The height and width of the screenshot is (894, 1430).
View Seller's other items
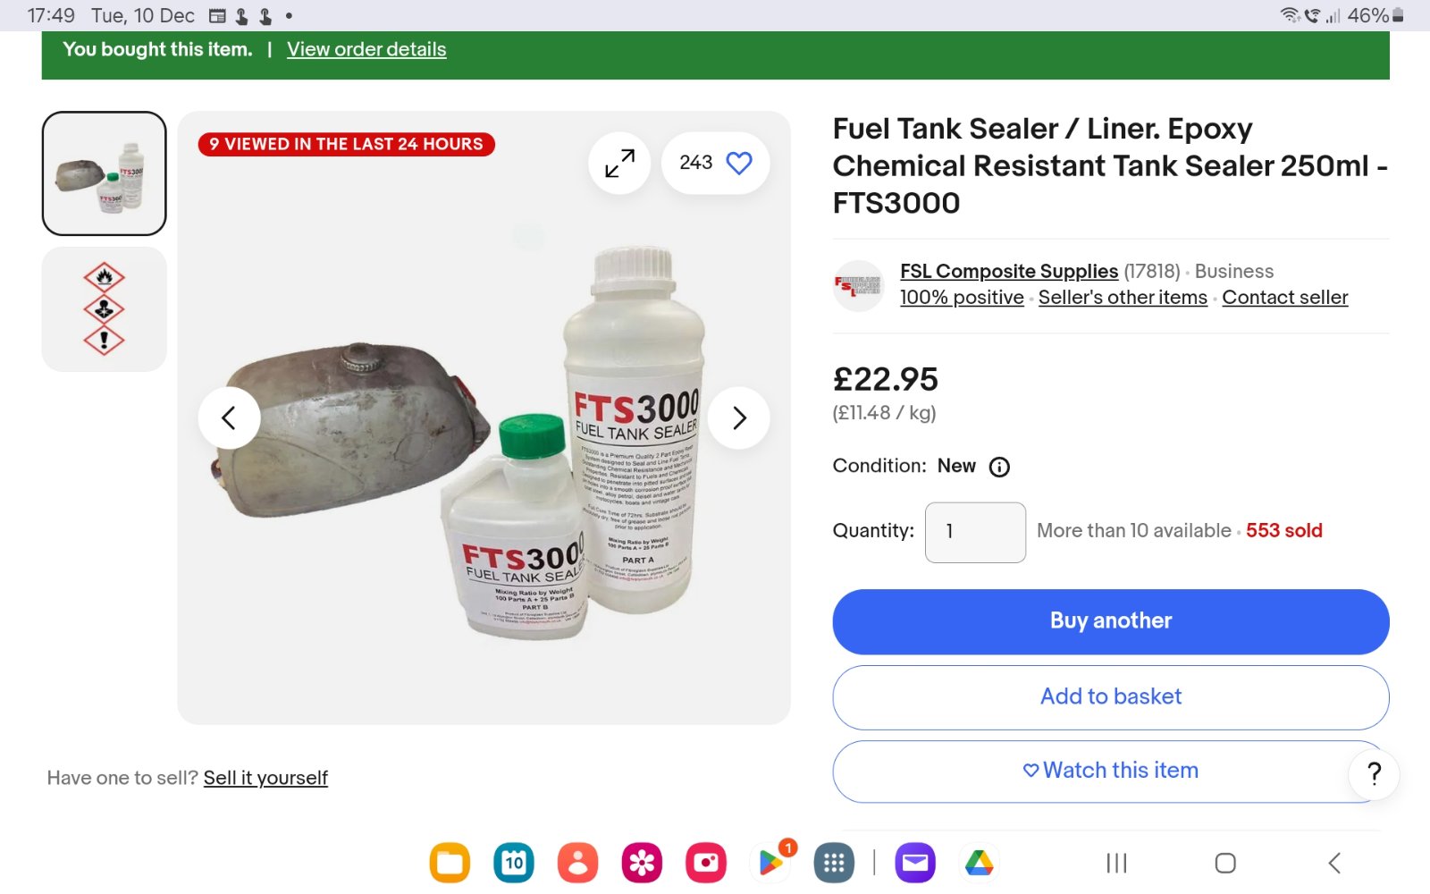tap(1123, 298)
